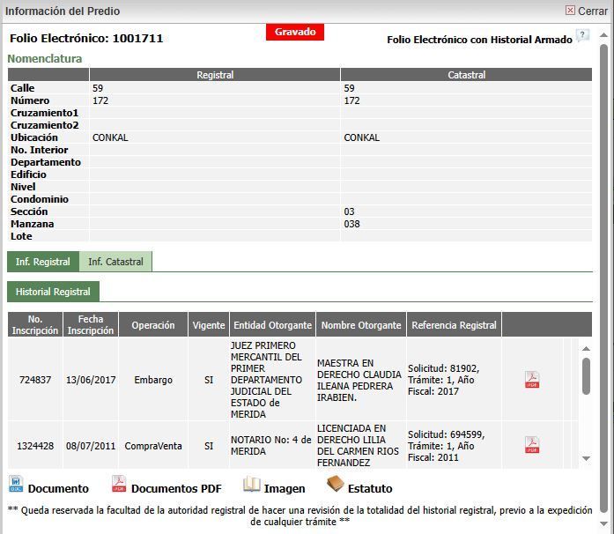Click the CLAUDIA ILEANA PEDRERA IRABIEN cell
Screen dimensions: 614x534
pyautogui.click(x=361, y=380)
